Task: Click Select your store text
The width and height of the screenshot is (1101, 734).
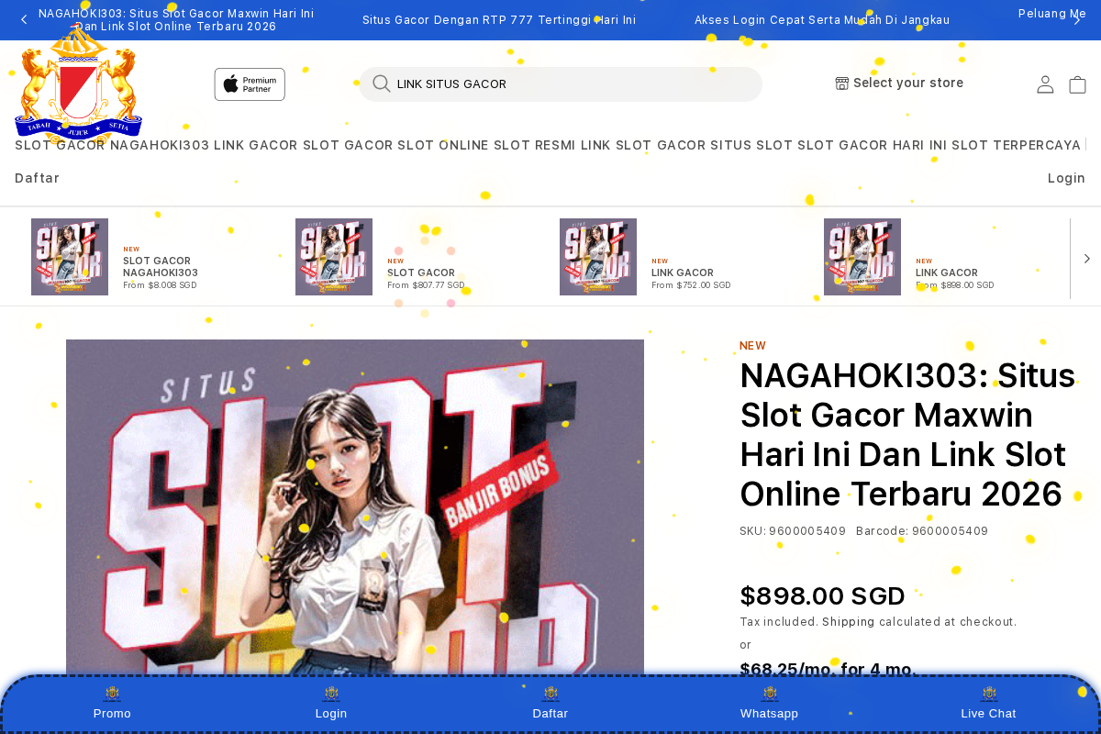Action: [x=908, y=83]
